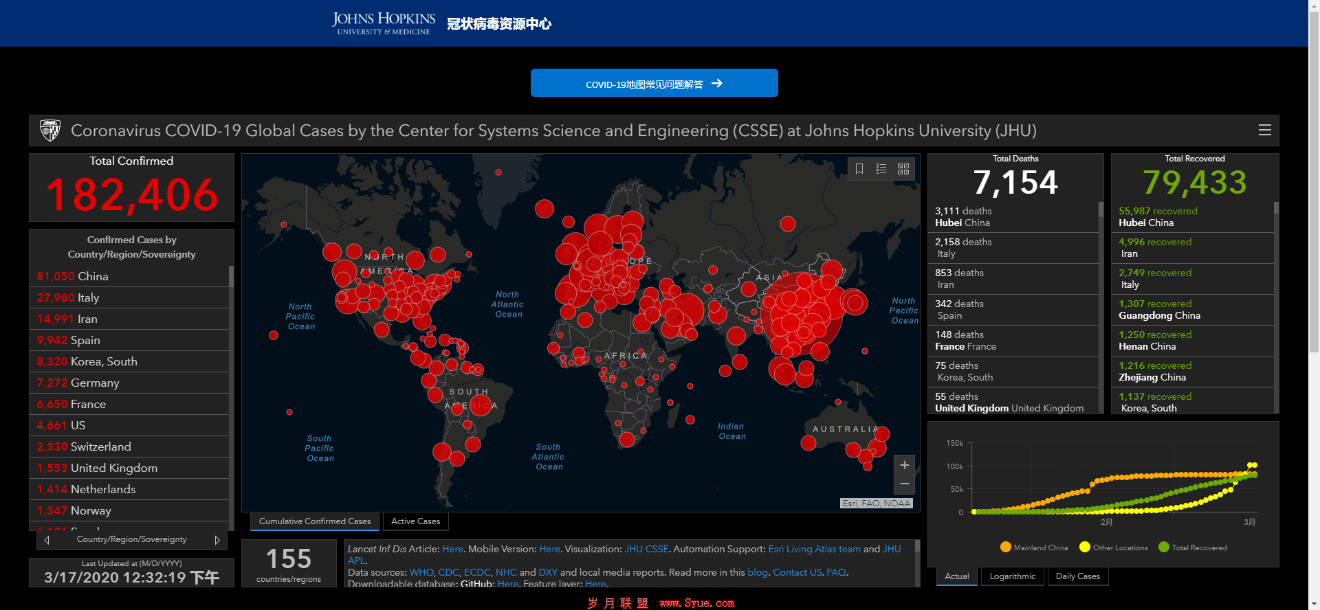Toggle Other Locations legend marker
Viewport: 1320px width, 610px height.
pos(1085,547)
